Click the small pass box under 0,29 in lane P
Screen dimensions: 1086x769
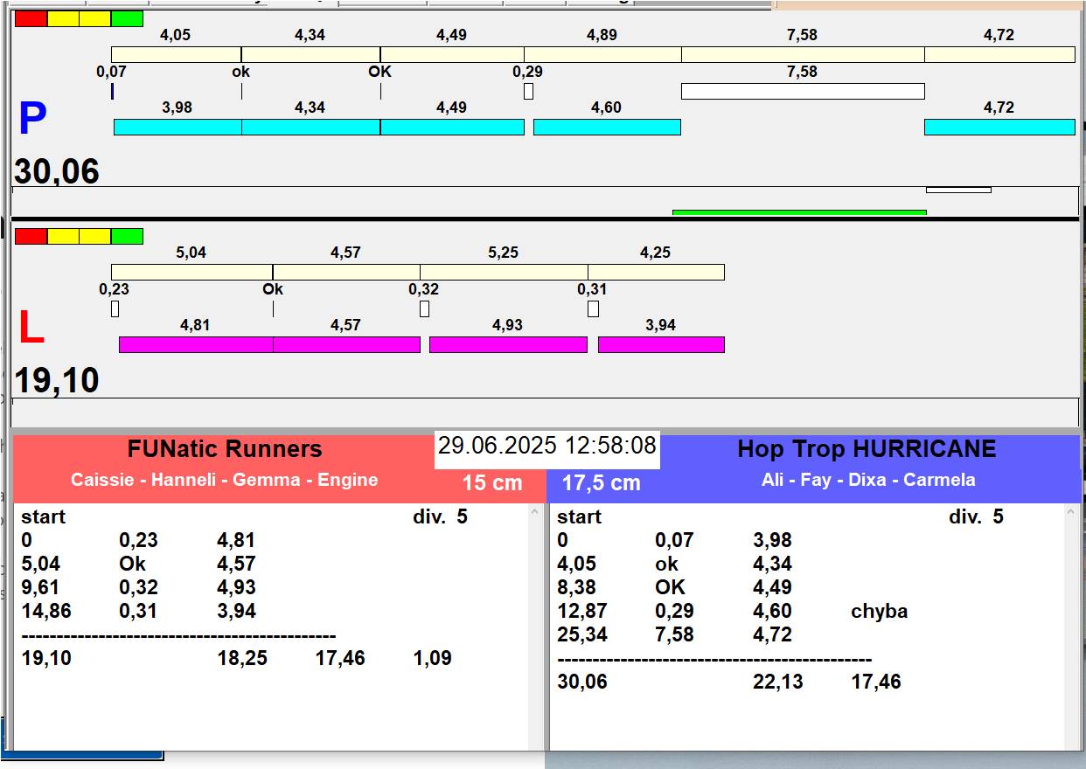[x=528, y=91]
